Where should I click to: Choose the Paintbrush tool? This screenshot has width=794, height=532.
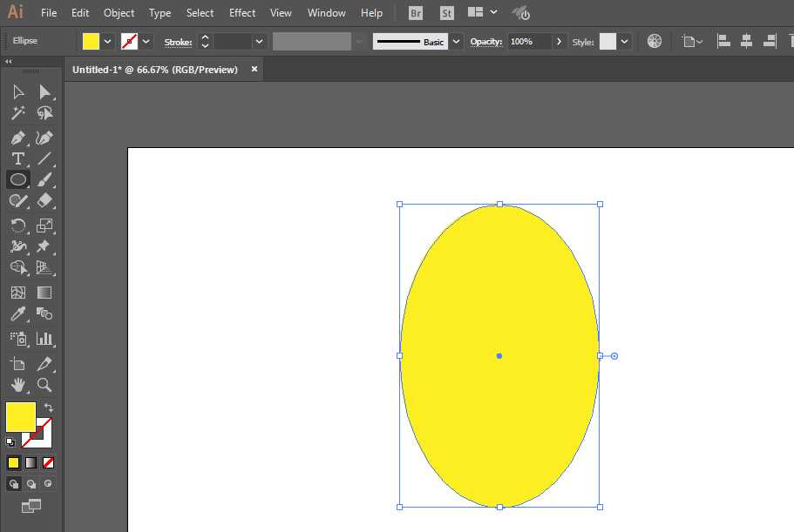pyautogui.click(x=45, y=180)
